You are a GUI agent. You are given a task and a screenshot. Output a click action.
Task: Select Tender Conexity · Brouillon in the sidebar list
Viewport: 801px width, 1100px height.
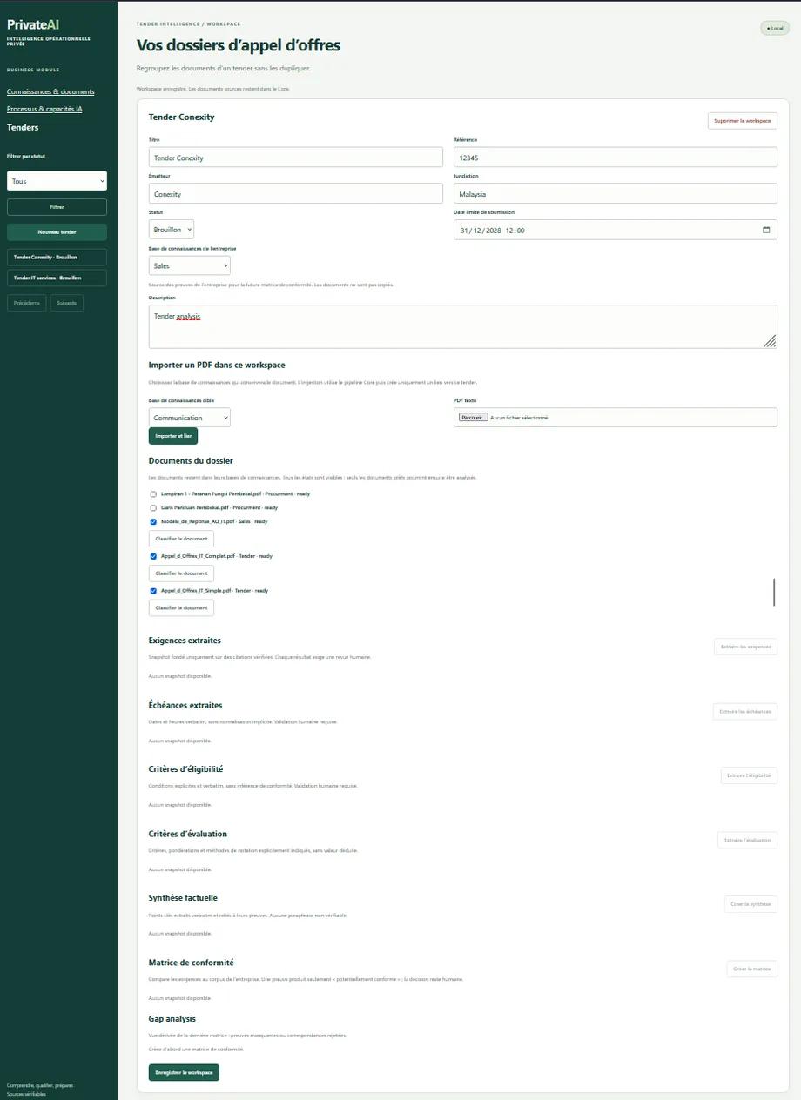click(x=57, y=258)
